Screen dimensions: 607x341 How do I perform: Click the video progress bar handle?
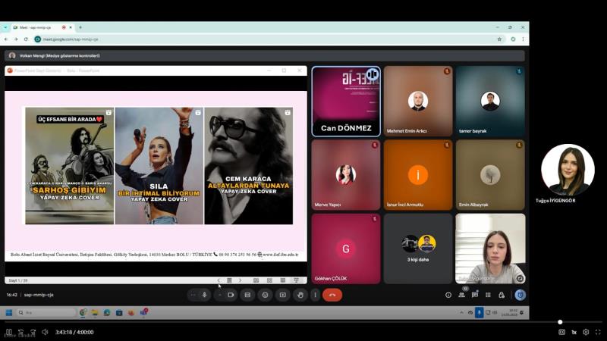[x=560, y=322]
